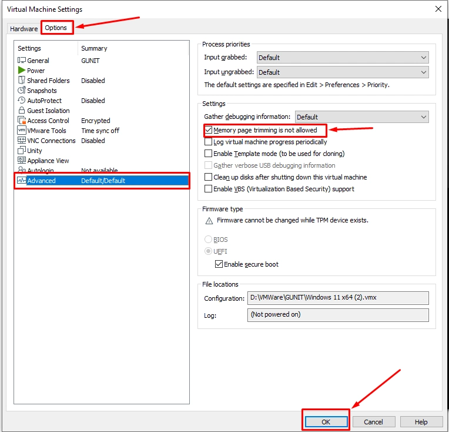Screen dimensions: 449x432
Task: Click the Default/Default summary value
Action: pyautogui.click(x=103, y=181)
